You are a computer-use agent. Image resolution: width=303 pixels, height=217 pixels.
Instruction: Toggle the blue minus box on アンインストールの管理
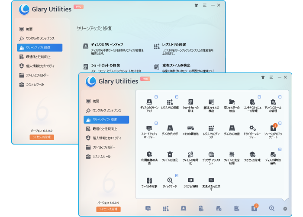point(280,97)
